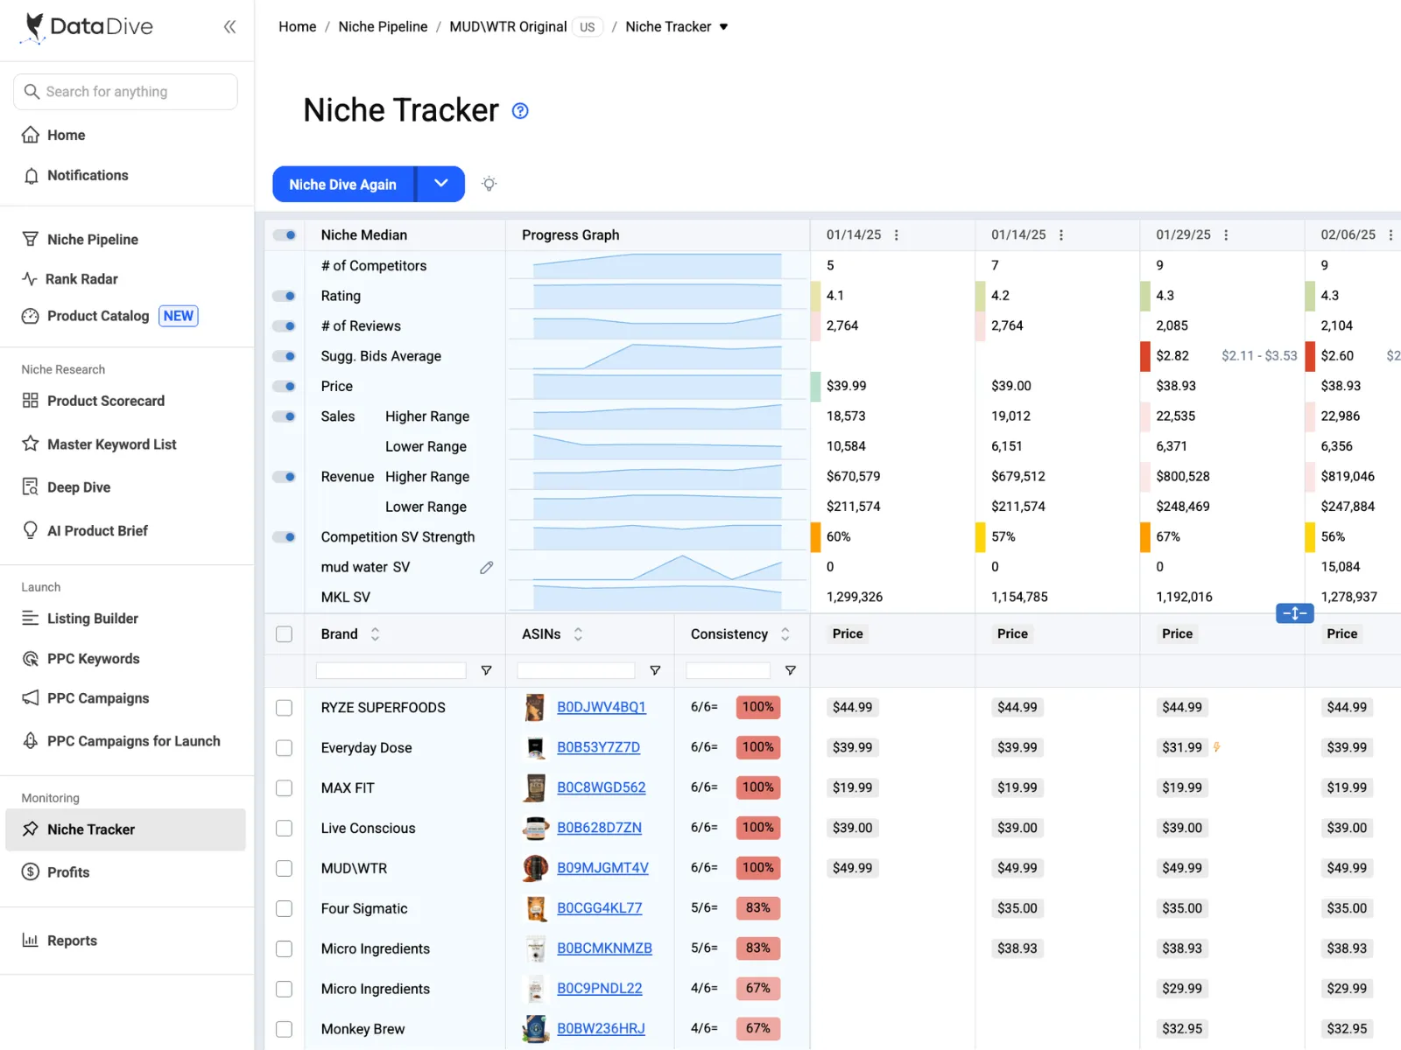Edit the mud water SV keyword
The height and width of the screenshot is (1050, 1401).
click(487, 567)
